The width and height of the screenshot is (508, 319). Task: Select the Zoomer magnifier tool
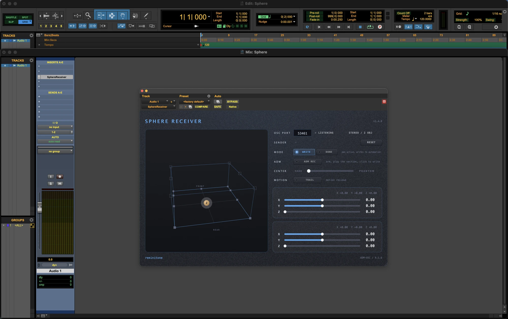point(88,16)
